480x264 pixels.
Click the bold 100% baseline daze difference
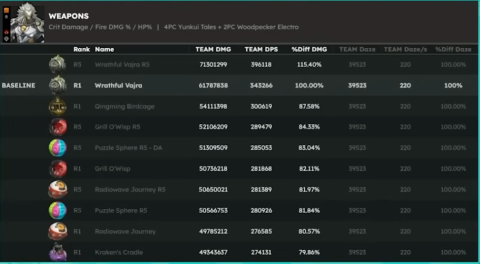point(454,85)
